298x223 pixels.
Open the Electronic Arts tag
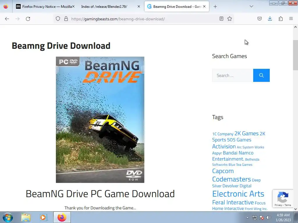pos(238,194)
